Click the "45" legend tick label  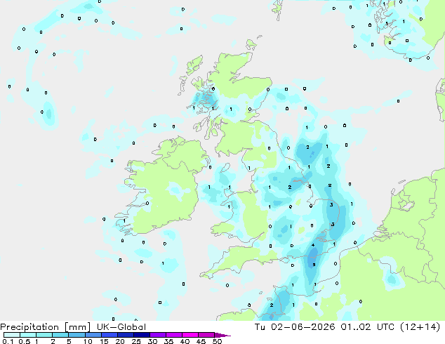pos(201,341)
